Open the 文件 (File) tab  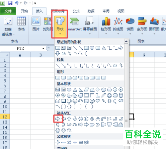[8, 11]
